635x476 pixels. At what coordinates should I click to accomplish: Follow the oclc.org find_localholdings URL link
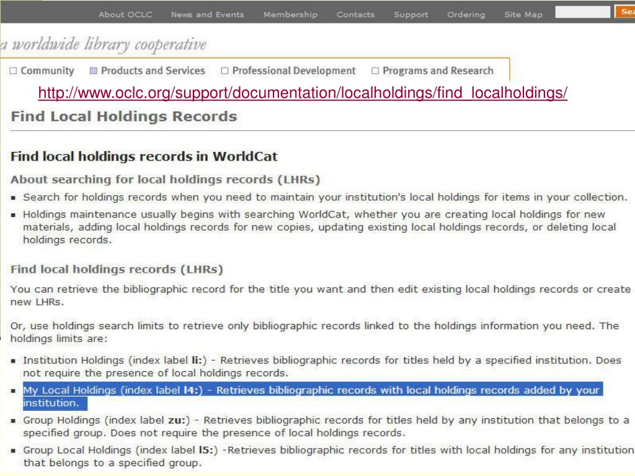(x=303, y=93)
